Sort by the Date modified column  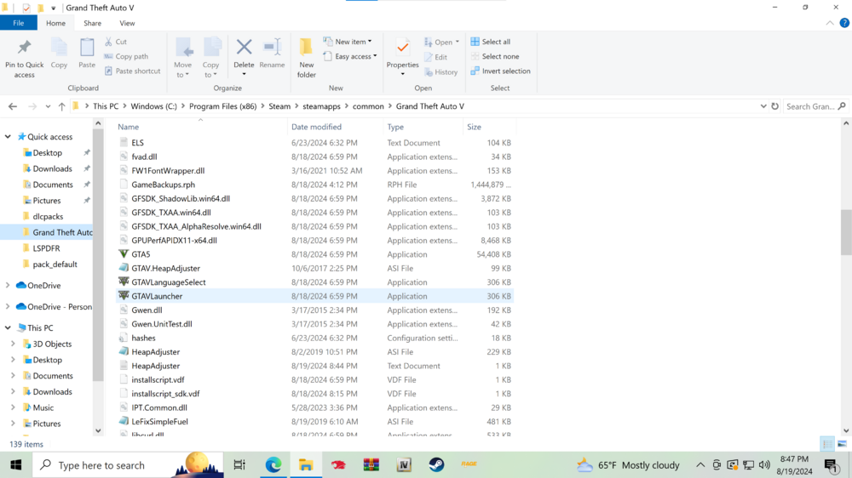pyautogui.click(x=316, y=127)
